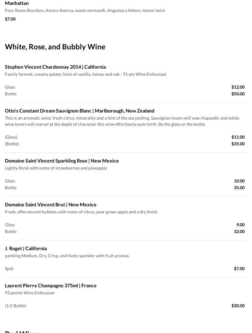Click the Manhattan $7.00 price

tap(10, 19)
